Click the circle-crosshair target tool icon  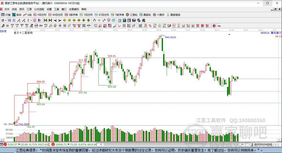[x=55, y=26]
